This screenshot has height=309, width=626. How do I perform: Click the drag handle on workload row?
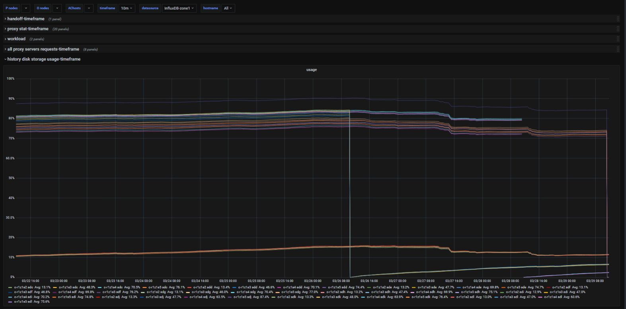tap(618, 39)
